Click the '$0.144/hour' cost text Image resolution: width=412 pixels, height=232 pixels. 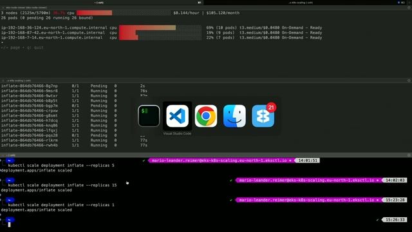point(186,13)
